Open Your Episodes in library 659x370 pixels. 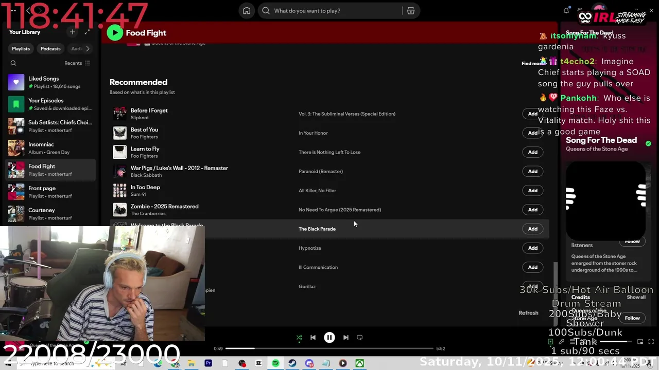(50, 104)
